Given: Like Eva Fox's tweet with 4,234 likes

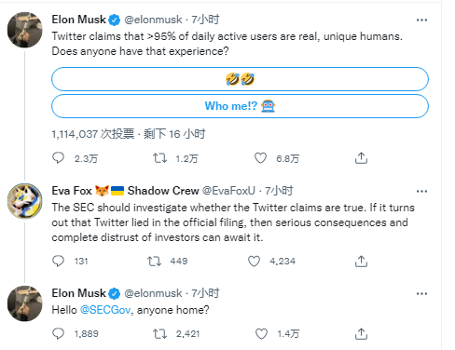Looking at the screenshot, I should [x=254, y=261].
